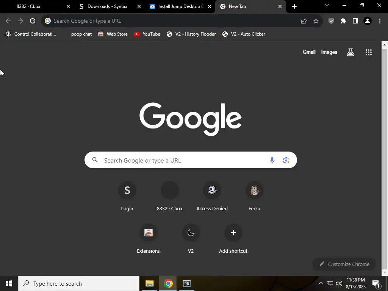Click the page scrollbar down arrow

point(385,272)
